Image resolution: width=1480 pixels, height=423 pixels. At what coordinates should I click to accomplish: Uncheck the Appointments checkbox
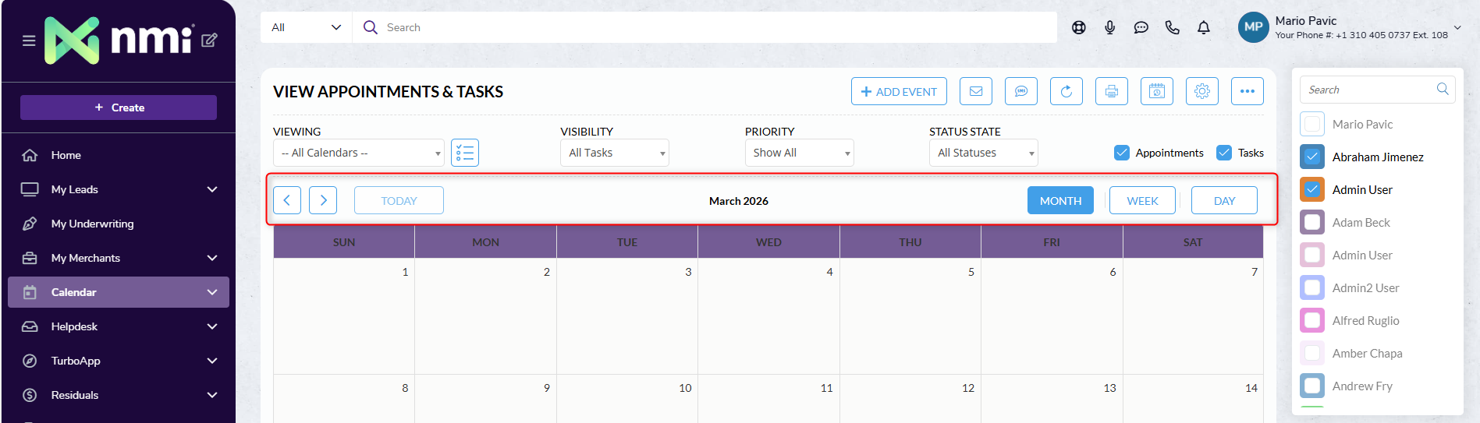click(1122, 153)
